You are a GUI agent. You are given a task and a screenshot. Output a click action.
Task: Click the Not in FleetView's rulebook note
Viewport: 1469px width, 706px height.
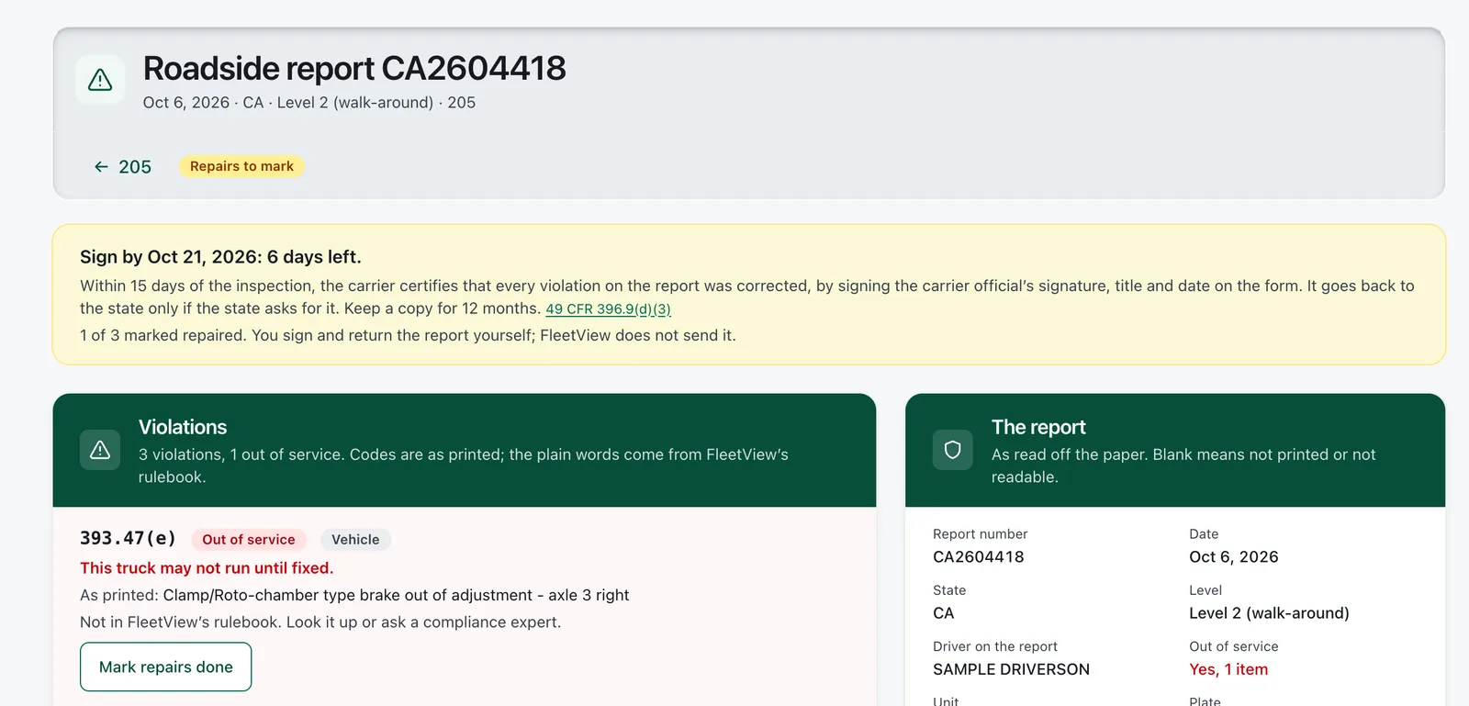click(x=320, y=622)
